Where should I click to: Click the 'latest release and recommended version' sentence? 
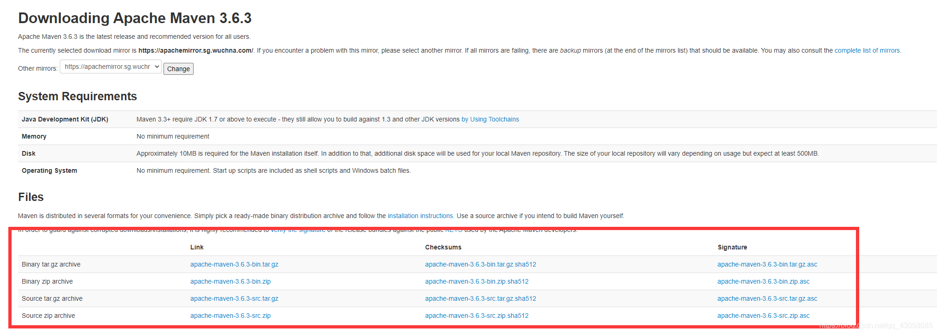tap(134, 36)
